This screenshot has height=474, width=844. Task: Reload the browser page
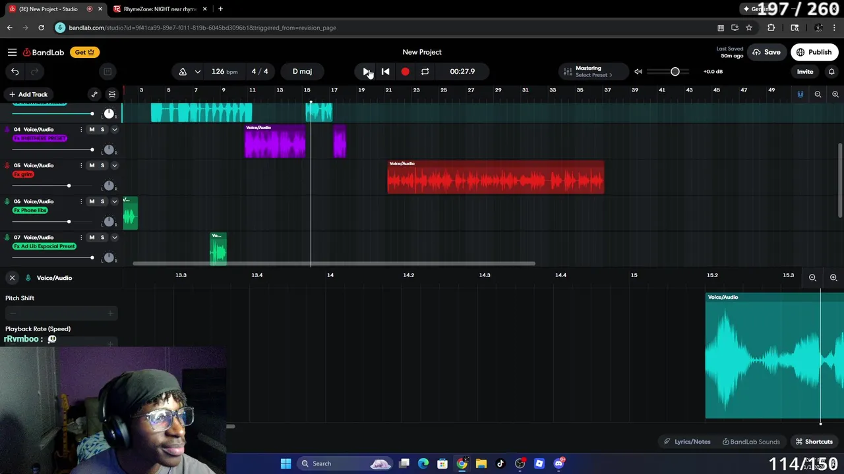tap(41, 28)
